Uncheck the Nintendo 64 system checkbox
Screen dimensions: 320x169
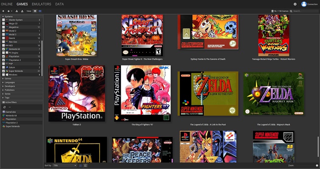click(x=3, y=49)
